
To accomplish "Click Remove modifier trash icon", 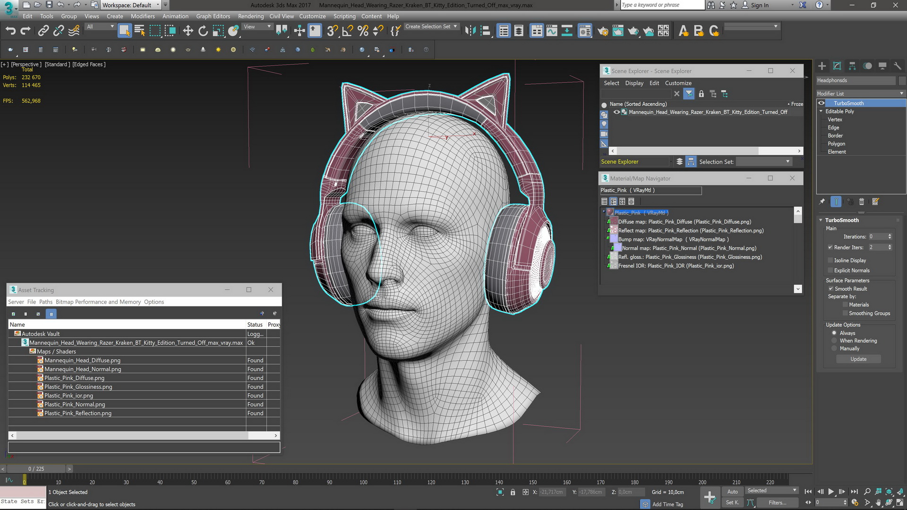I will pos(862,202).
